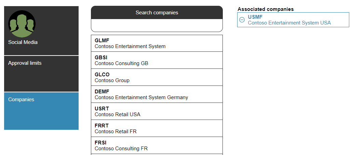Open the Social Media tile
This screenshot has width=352, height=155.
point(41,31)
